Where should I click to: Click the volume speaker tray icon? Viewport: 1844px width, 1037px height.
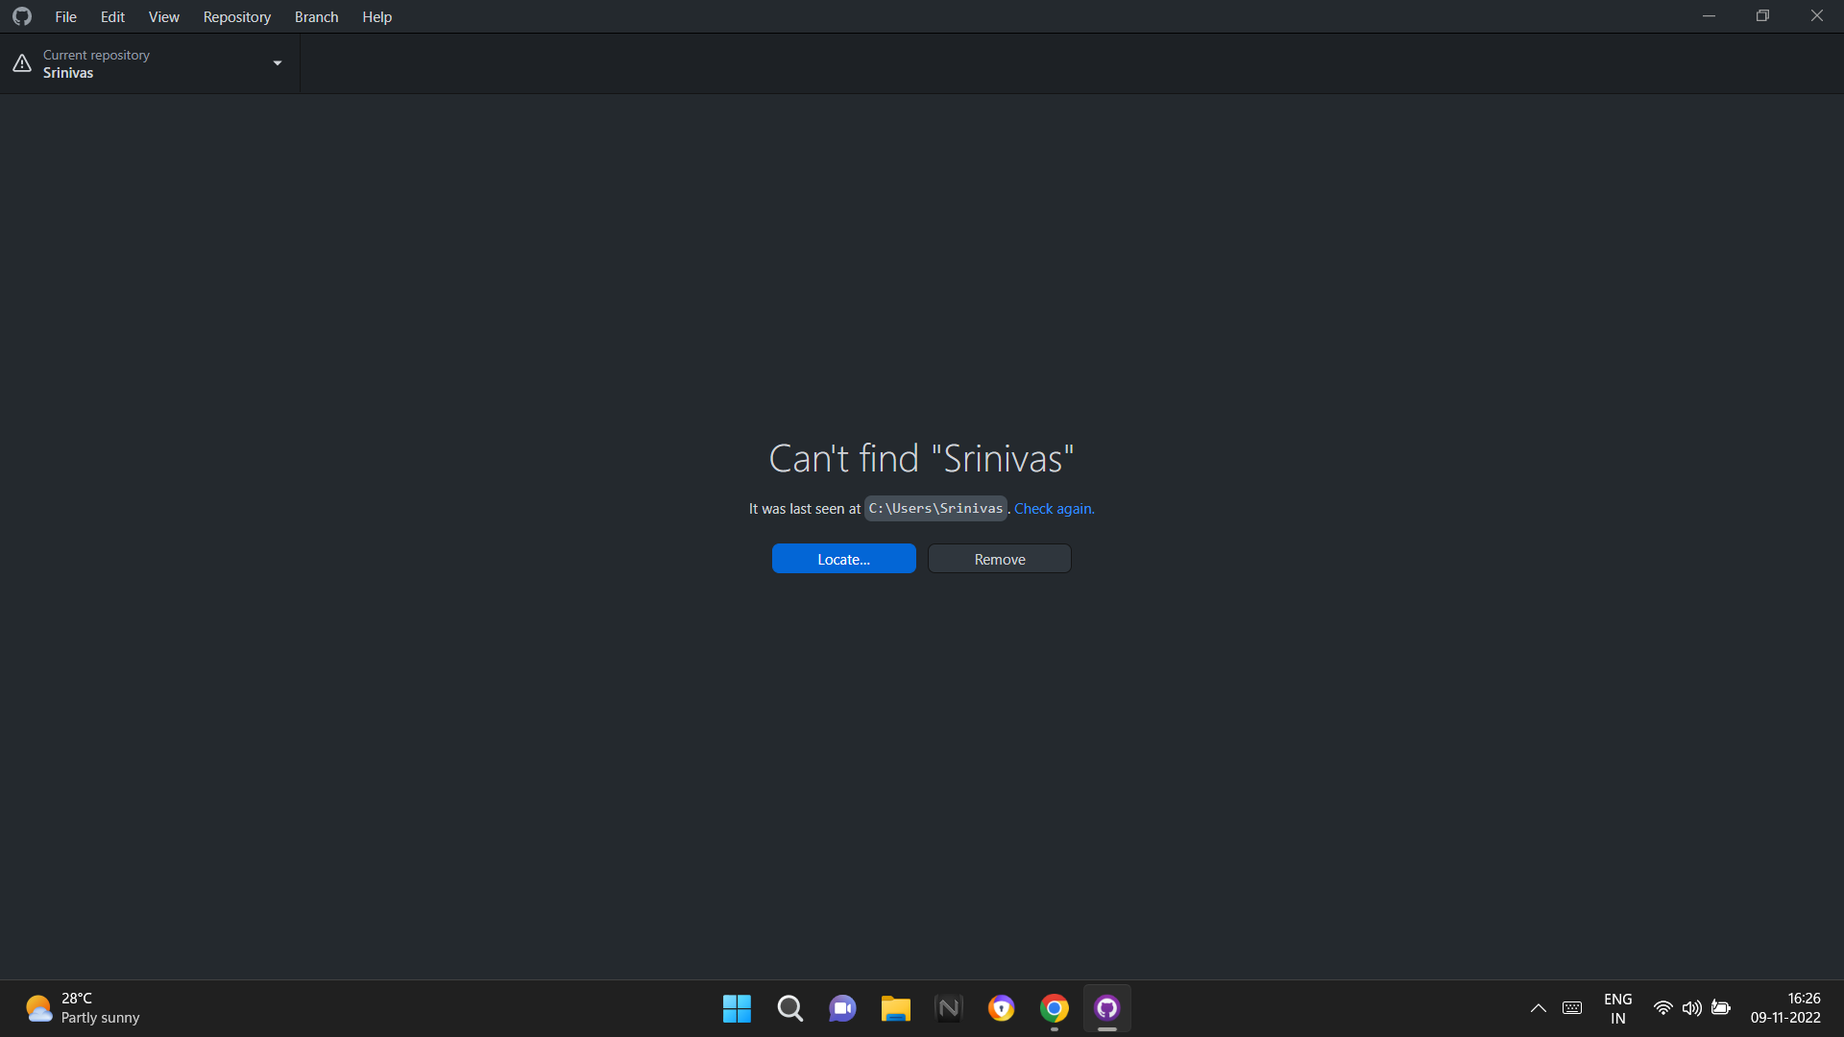click(x=1691, y=1008)
